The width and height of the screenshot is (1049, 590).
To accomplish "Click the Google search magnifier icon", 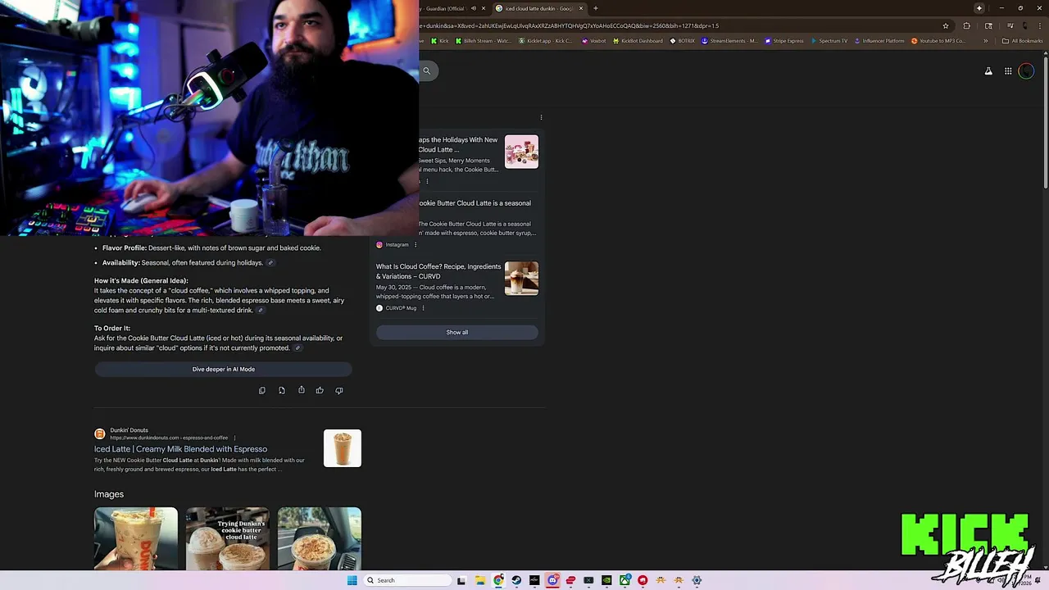I will coord(426,70).
